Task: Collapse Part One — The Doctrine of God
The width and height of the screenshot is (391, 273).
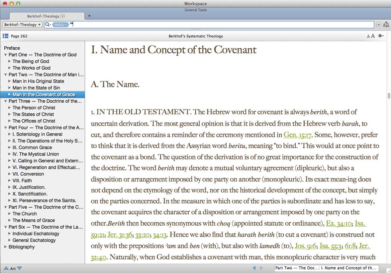Action: point(6,55)
